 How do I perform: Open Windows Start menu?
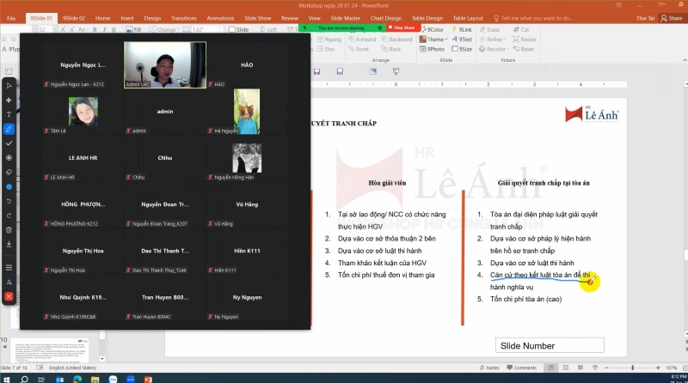coord(7,378)
